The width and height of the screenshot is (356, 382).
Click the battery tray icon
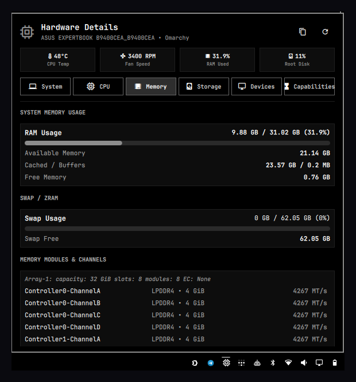(335, 363)
